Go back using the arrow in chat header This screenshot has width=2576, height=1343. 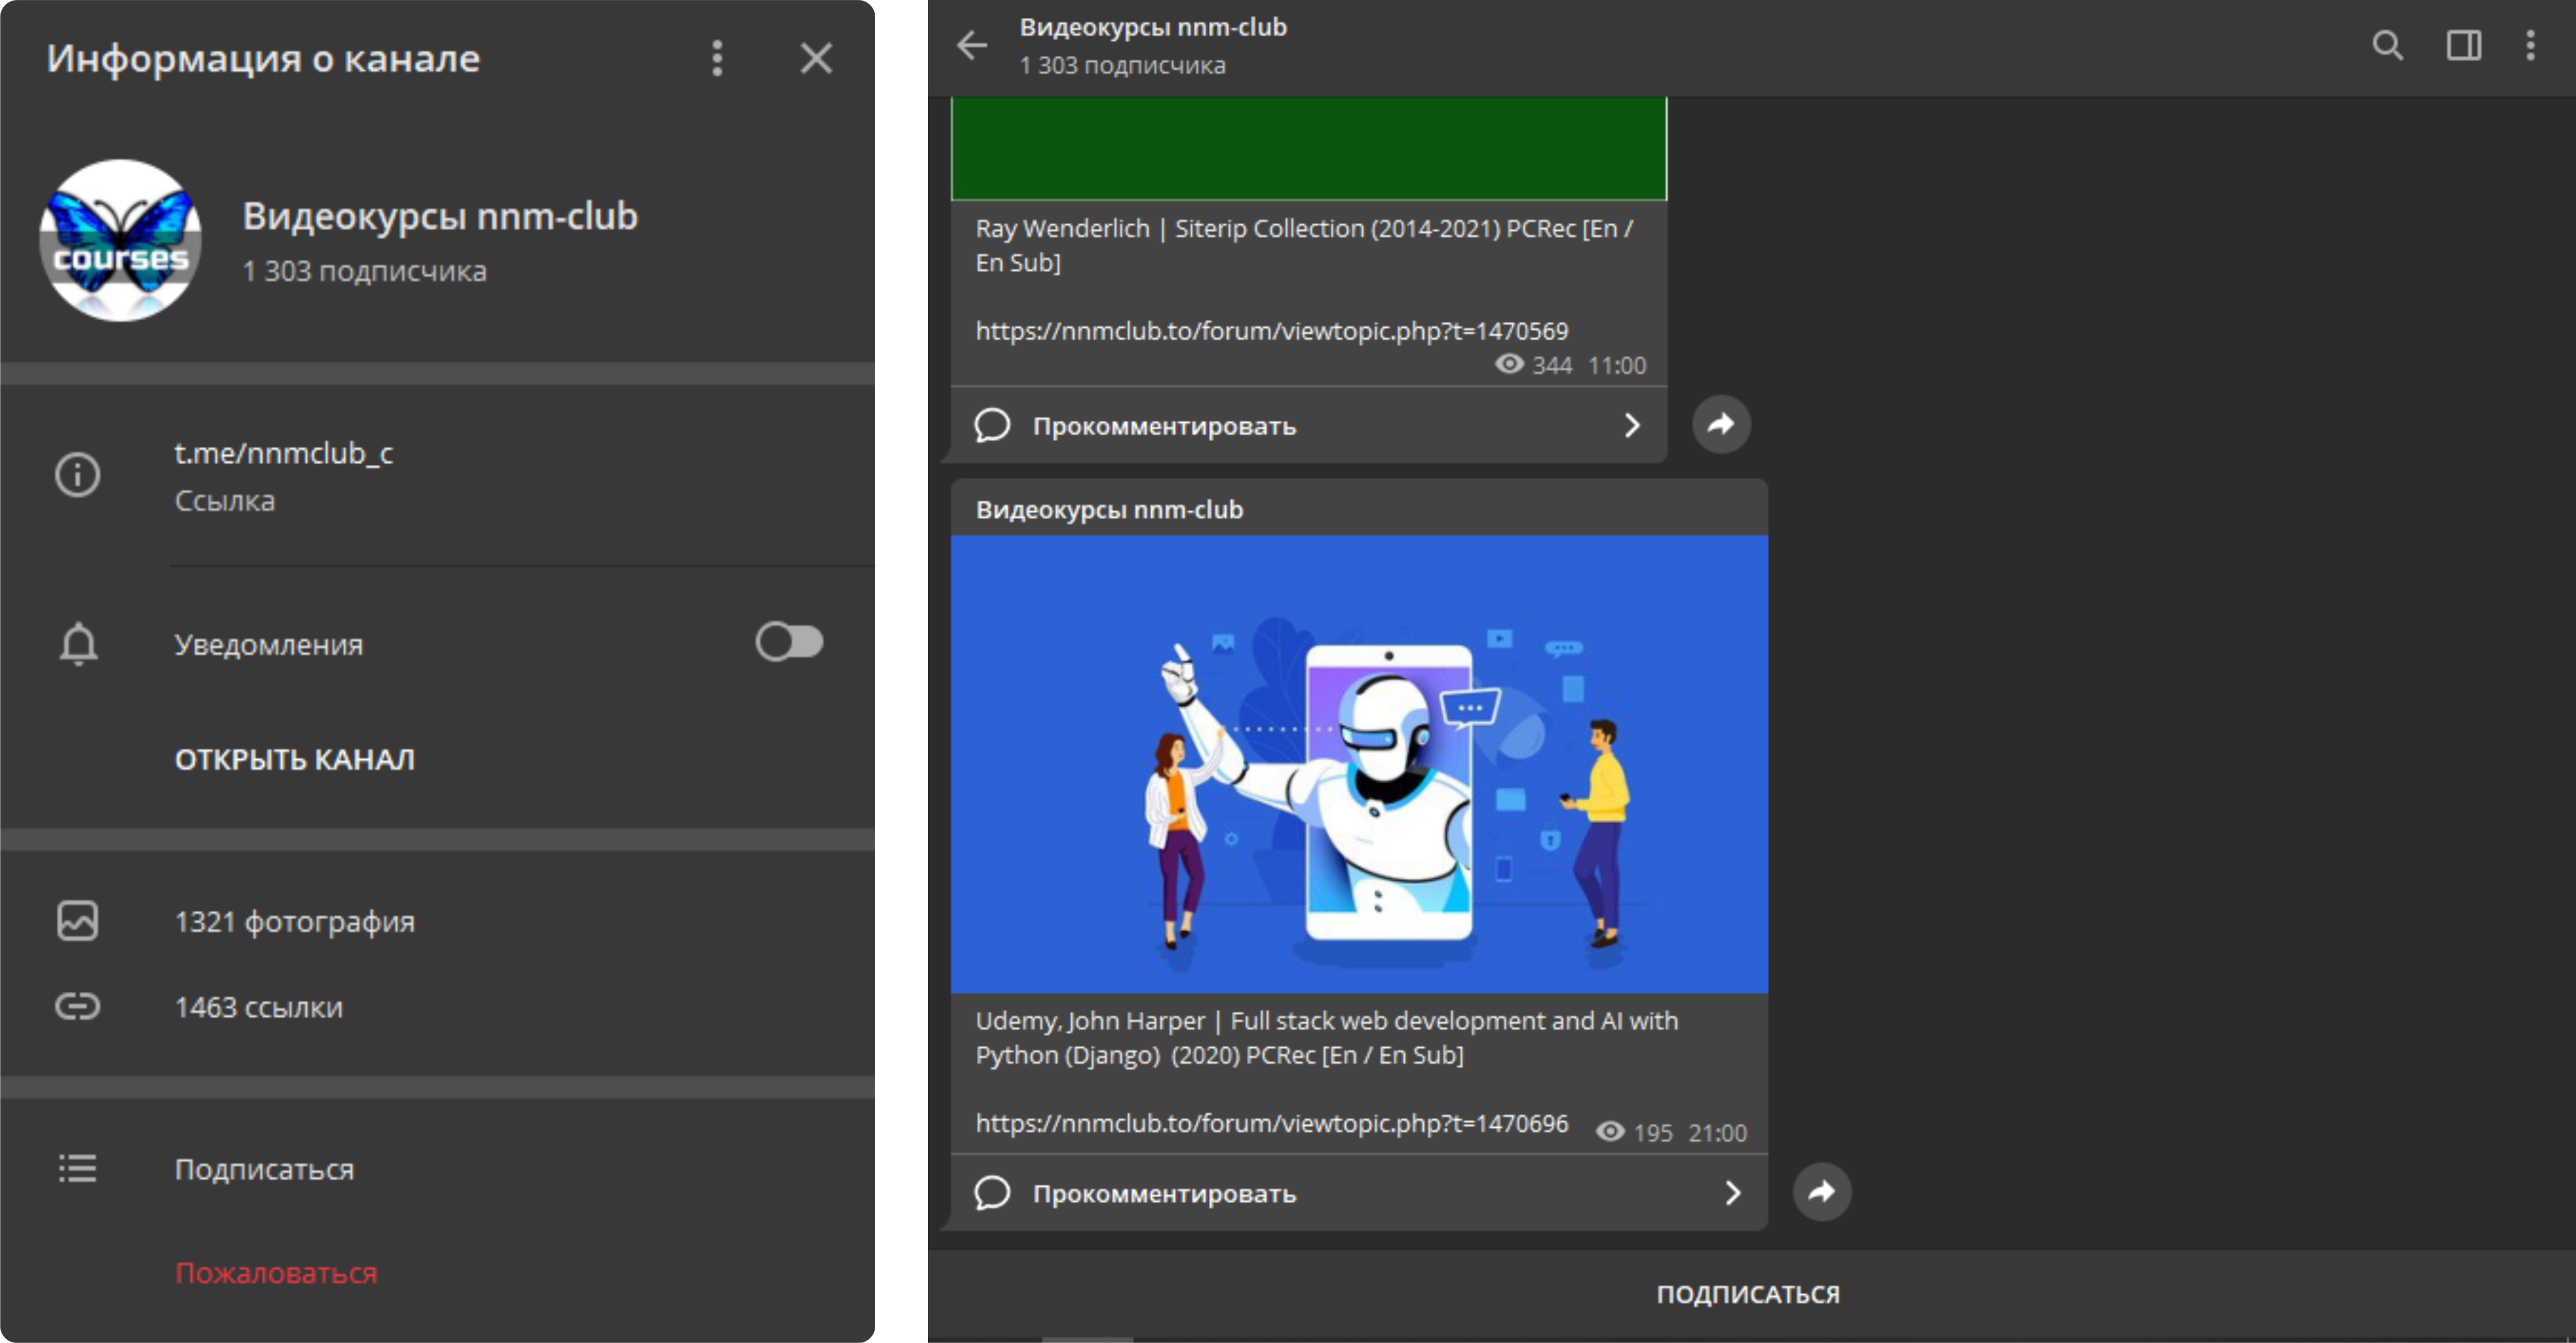[x=972, y=45]
